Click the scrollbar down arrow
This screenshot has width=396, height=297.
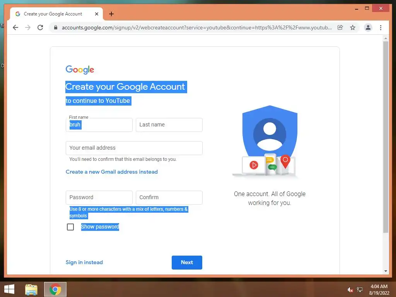coord(386,271)
